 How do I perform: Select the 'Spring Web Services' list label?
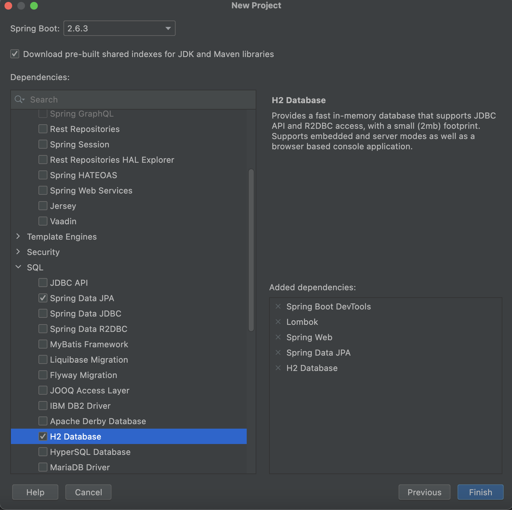click(91, 191)
